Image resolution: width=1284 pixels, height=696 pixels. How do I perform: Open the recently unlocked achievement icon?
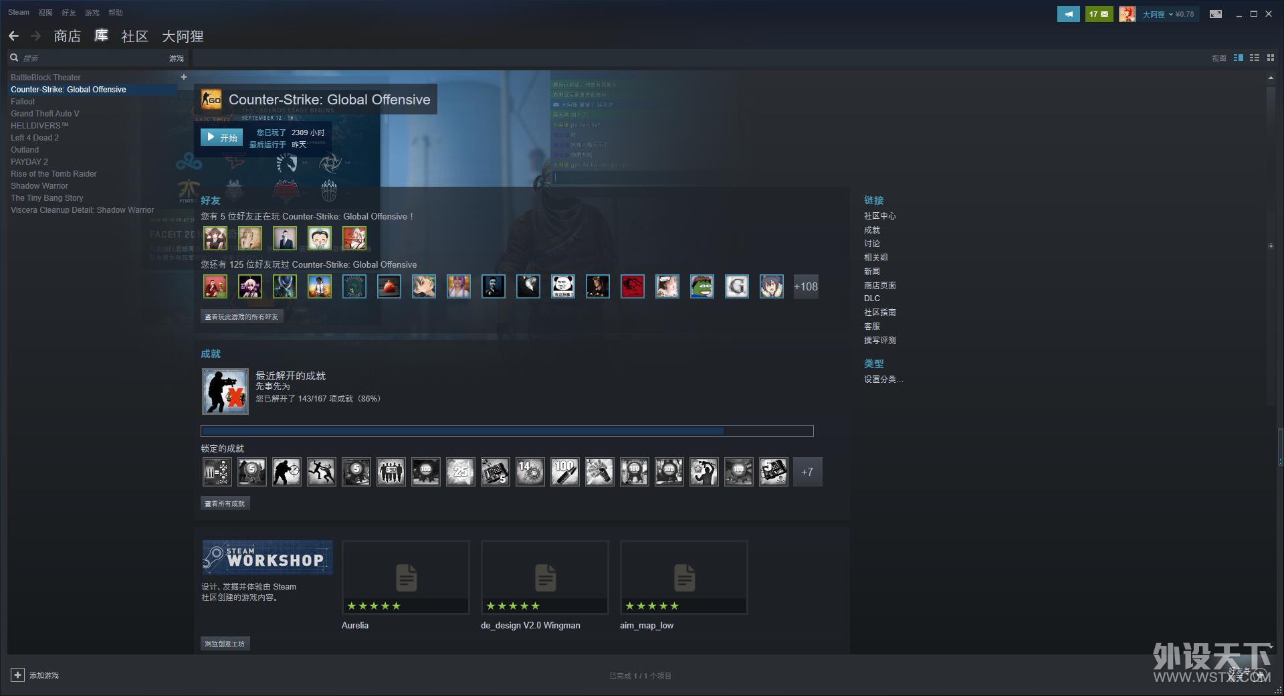(225, 391)
